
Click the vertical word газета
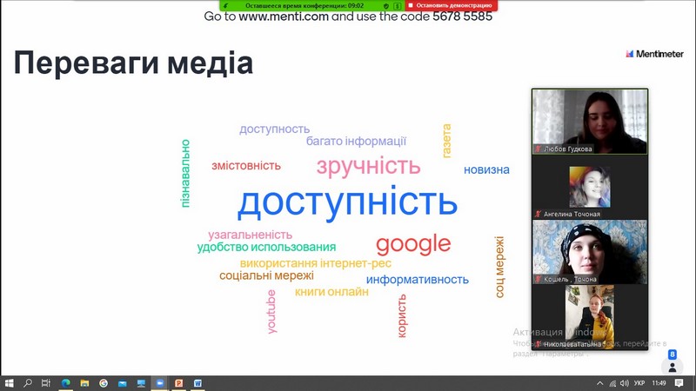click(x=446, y=141)
